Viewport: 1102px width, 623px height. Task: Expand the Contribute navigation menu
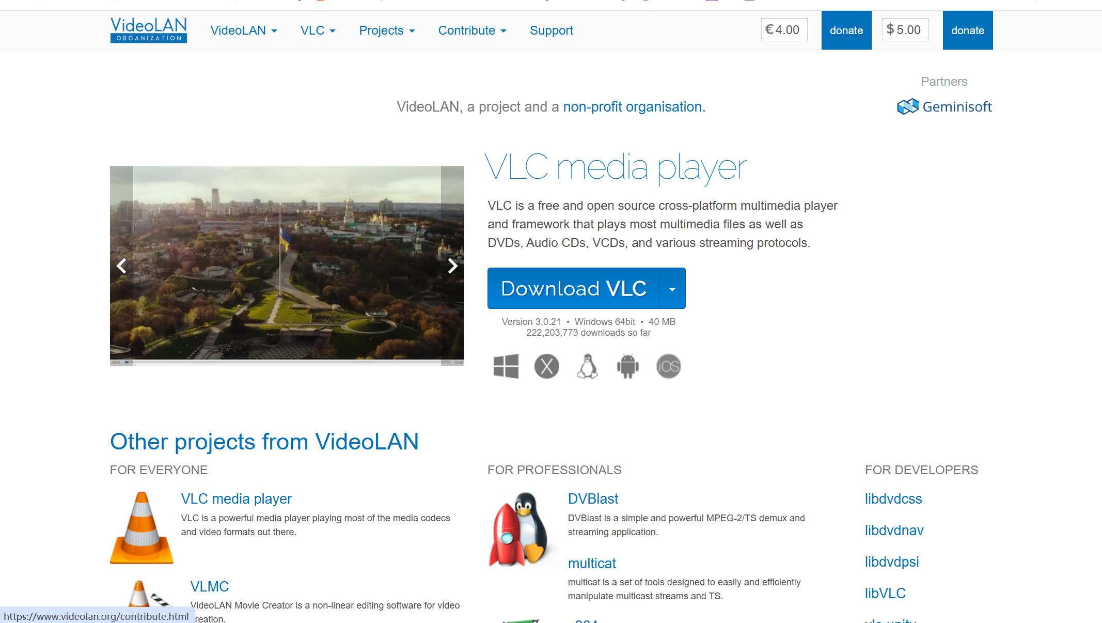(x=473, y=30)
